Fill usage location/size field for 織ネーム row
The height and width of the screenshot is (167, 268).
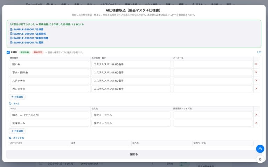click(213, 115)
